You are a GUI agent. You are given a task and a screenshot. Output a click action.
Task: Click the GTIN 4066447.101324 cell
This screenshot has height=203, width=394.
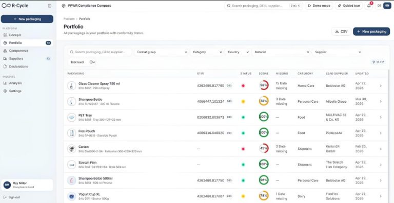coord(210,101)
